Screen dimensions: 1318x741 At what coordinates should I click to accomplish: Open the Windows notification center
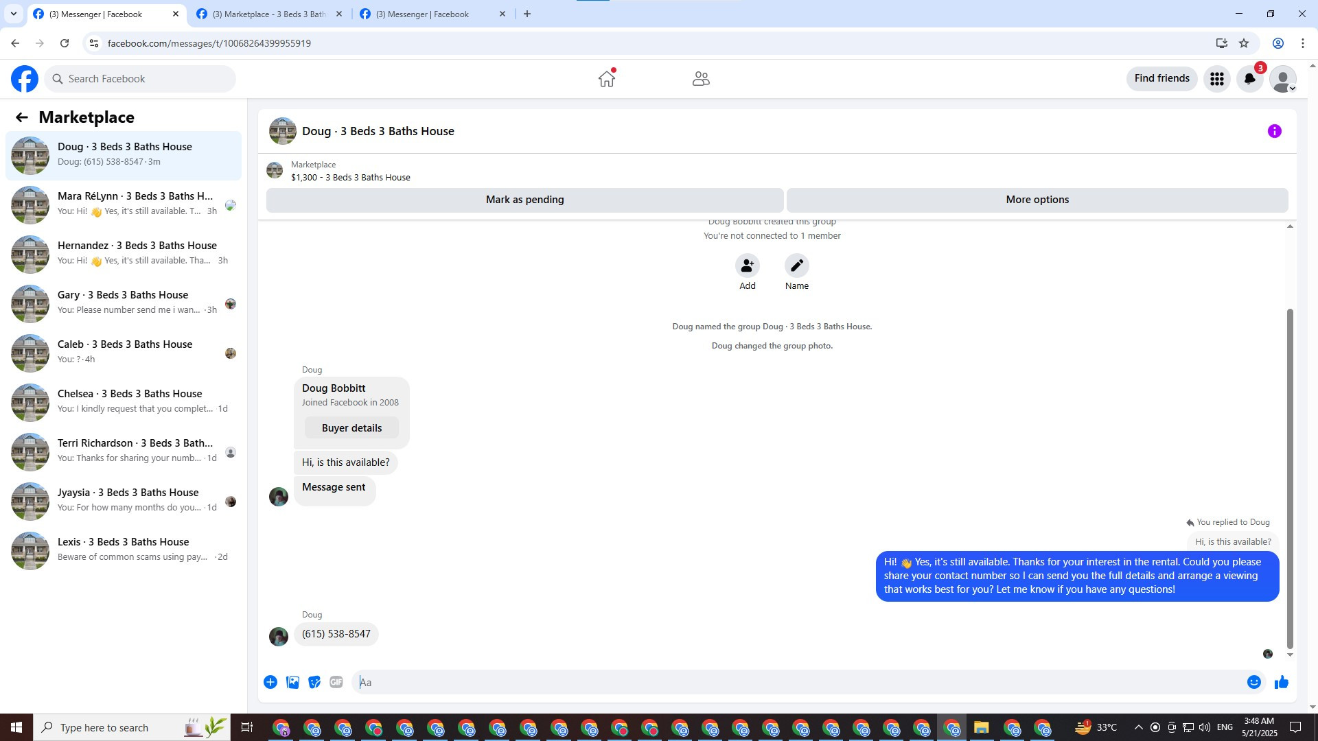[1296, 727]
